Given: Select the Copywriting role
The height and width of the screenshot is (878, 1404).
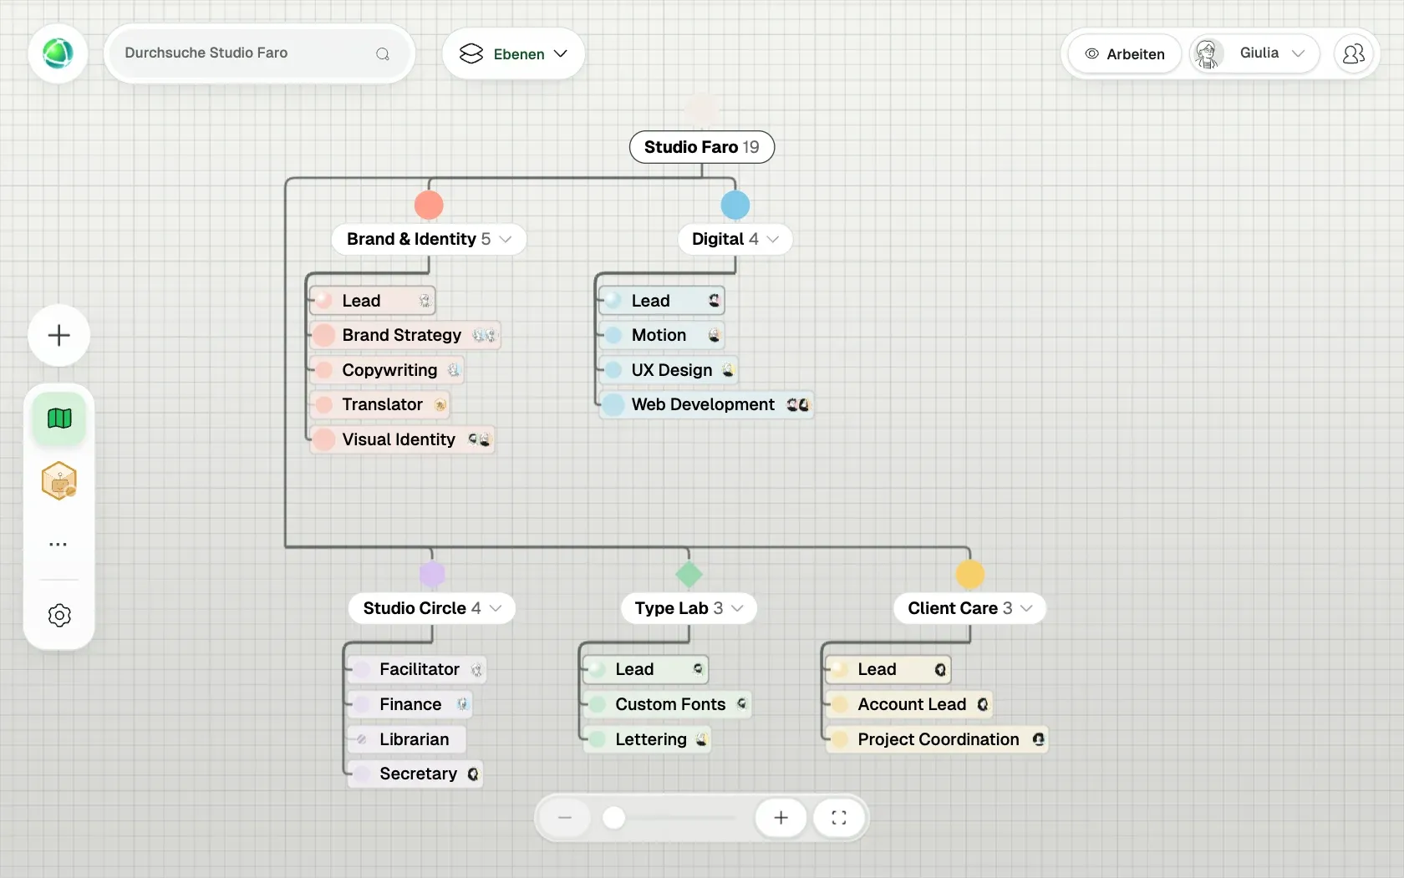Looking at the screenshot, I should click(387, 370).
